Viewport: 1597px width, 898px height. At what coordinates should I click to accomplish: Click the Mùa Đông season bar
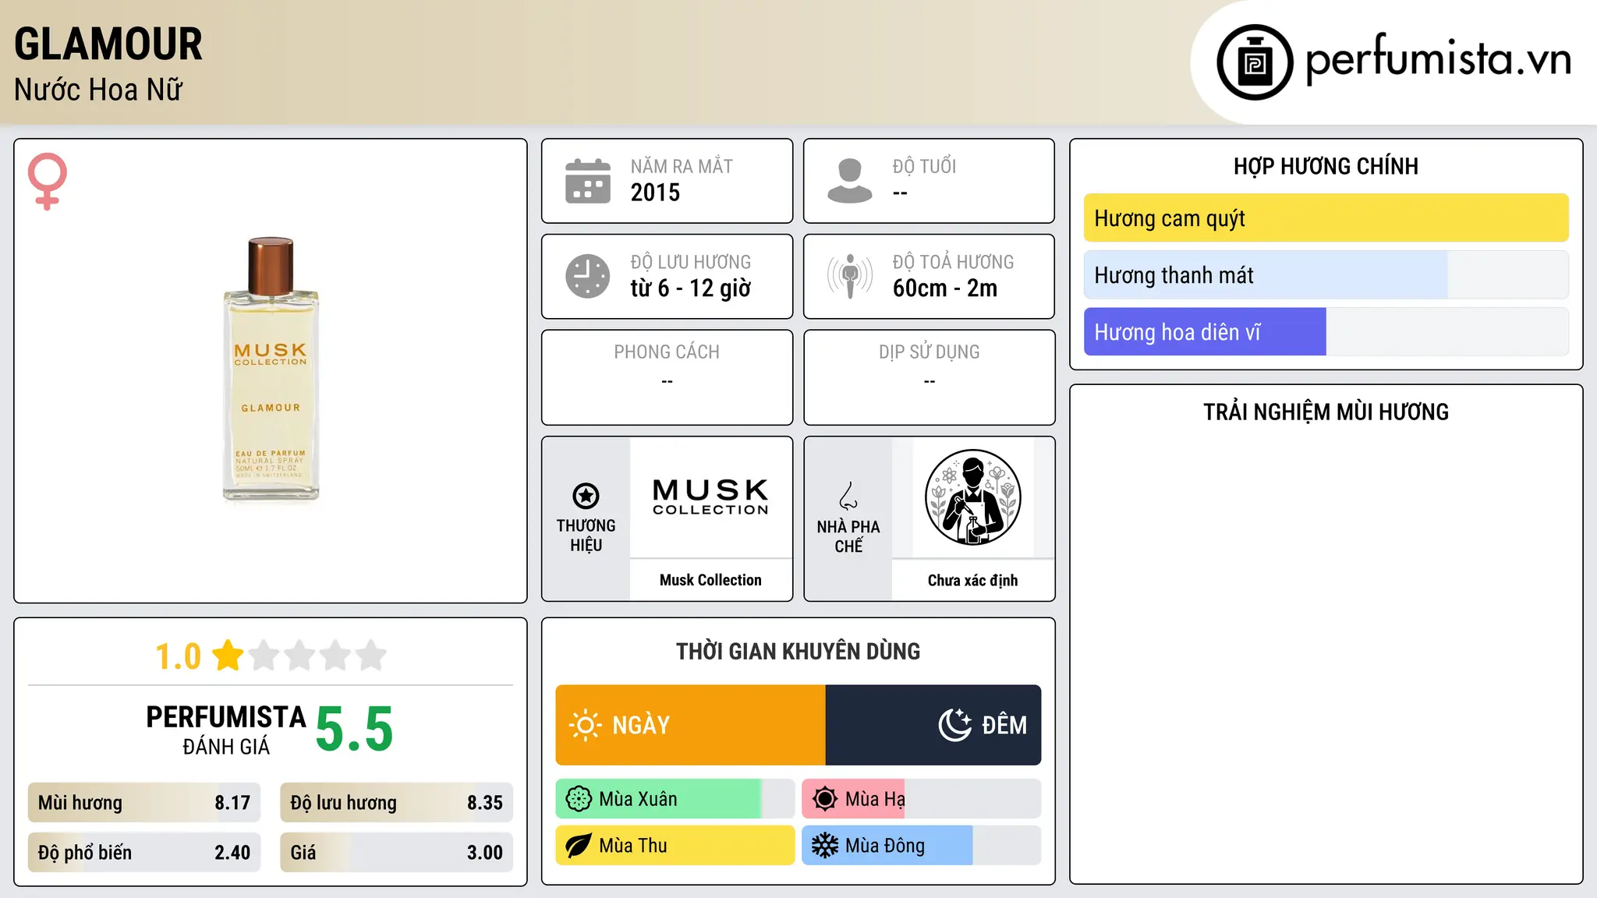922,846
